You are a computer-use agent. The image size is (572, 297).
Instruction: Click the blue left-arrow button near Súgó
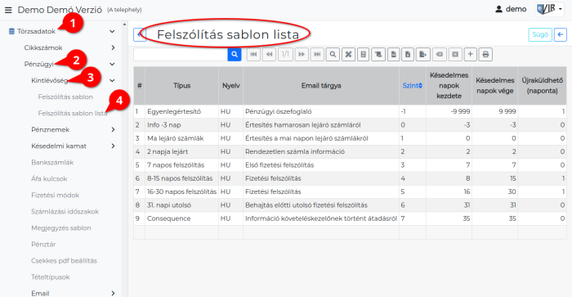pos(561,34)
